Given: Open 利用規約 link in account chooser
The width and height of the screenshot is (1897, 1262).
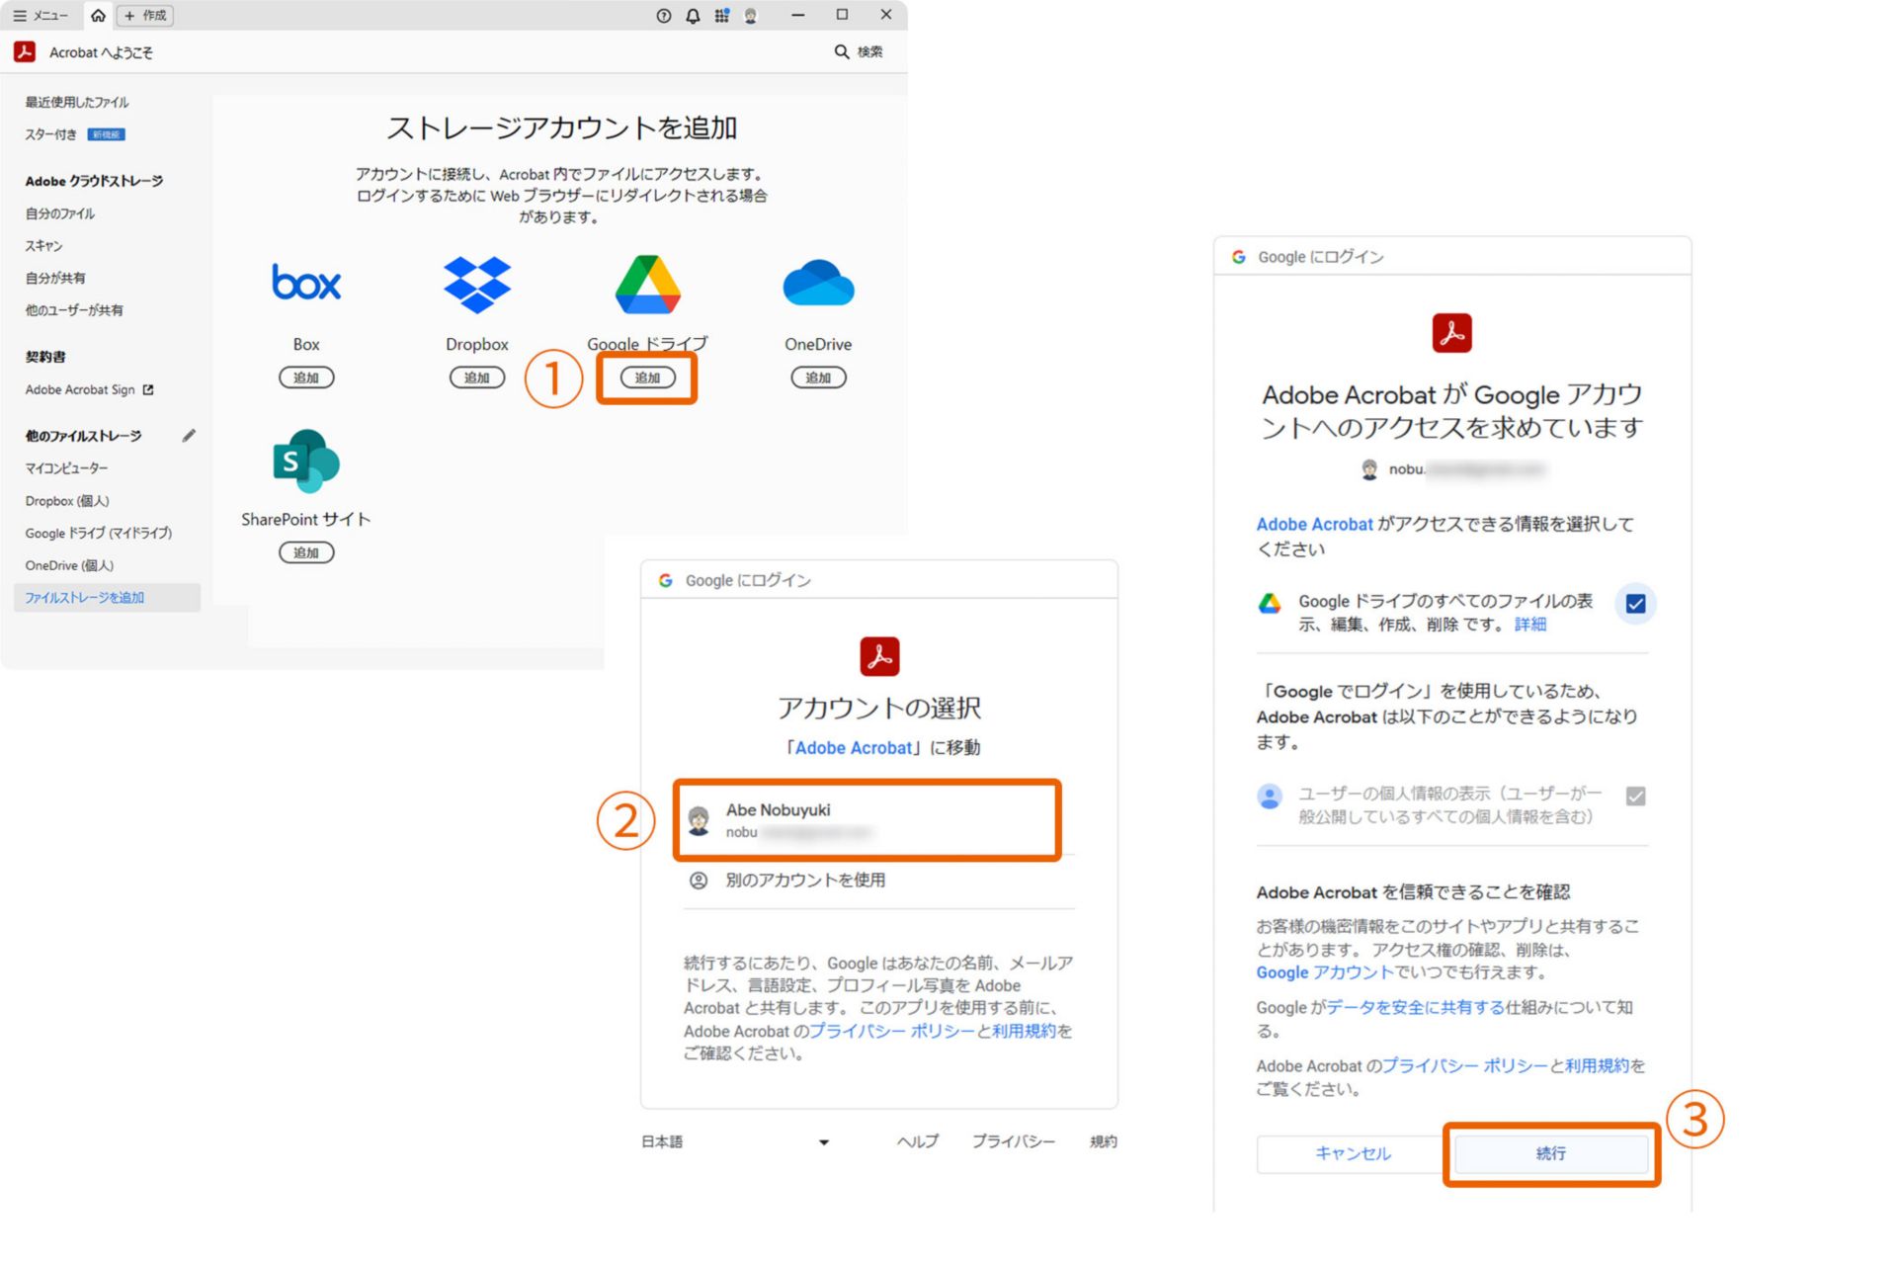Looking at the screenshot, I should pos(1025,1031).
